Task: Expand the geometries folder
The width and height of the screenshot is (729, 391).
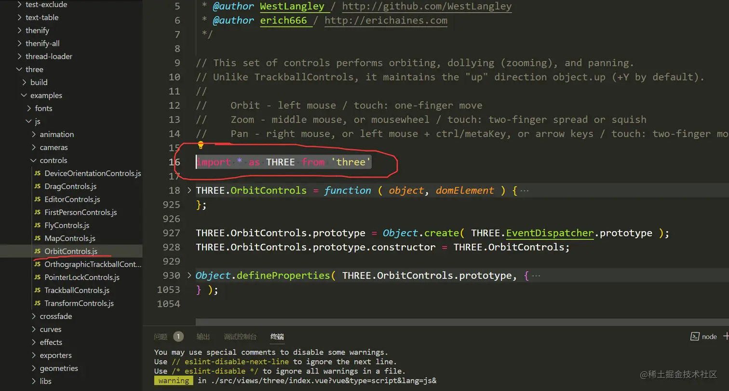Action: tap(34, 368)
